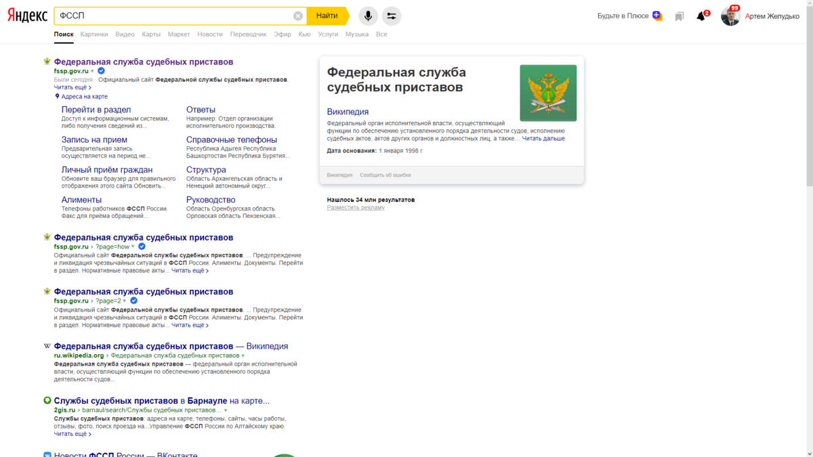Expand dropdown arrow after ?page=2

tap(125, 301)
